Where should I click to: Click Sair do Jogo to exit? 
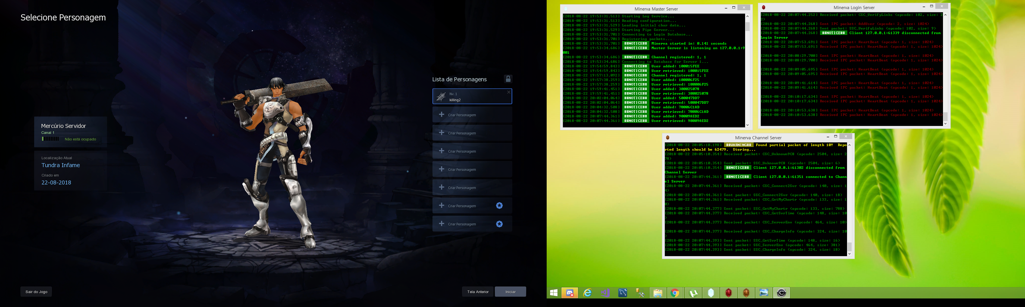36,292
